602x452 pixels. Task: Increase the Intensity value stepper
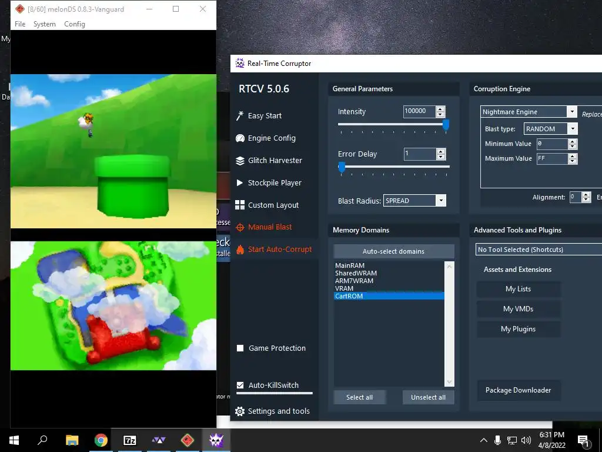[x=440, y=109]
